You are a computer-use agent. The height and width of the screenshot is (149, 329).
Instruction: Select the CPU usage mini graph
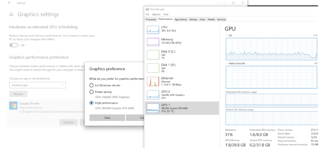pyautogui.click(x=153, y=29)
